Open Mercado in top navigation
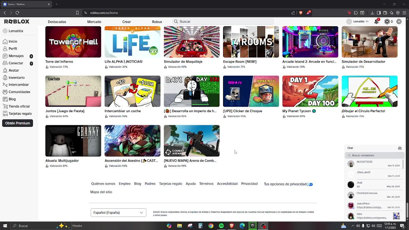 click(94, 22)
